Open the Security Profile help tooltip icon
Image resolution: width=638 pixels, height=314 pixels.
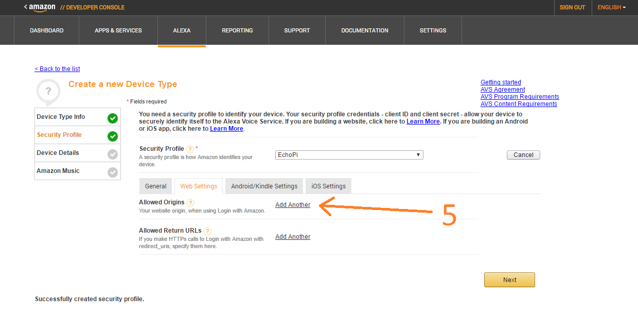pos(190,148)
